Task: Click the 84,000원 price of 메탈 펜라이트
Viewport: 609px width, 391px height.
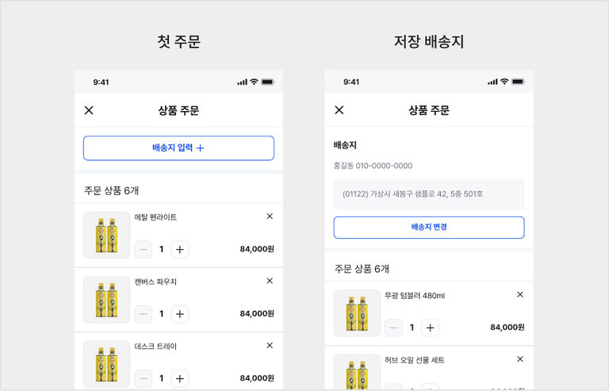Action: [257, 249]
